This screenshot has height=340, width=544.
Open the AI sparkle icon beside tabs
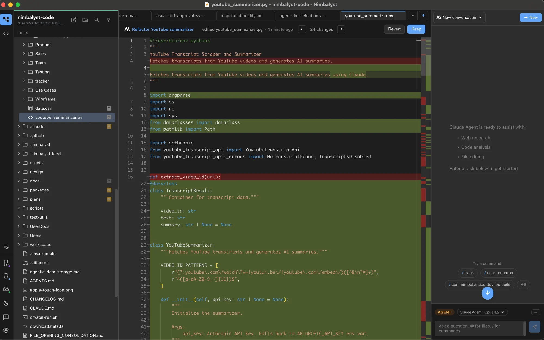(x=423, y=15)
